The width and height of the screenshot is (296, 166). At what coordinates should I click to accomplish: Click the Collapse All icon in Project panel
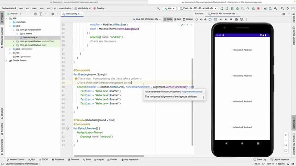click(46, 14)
